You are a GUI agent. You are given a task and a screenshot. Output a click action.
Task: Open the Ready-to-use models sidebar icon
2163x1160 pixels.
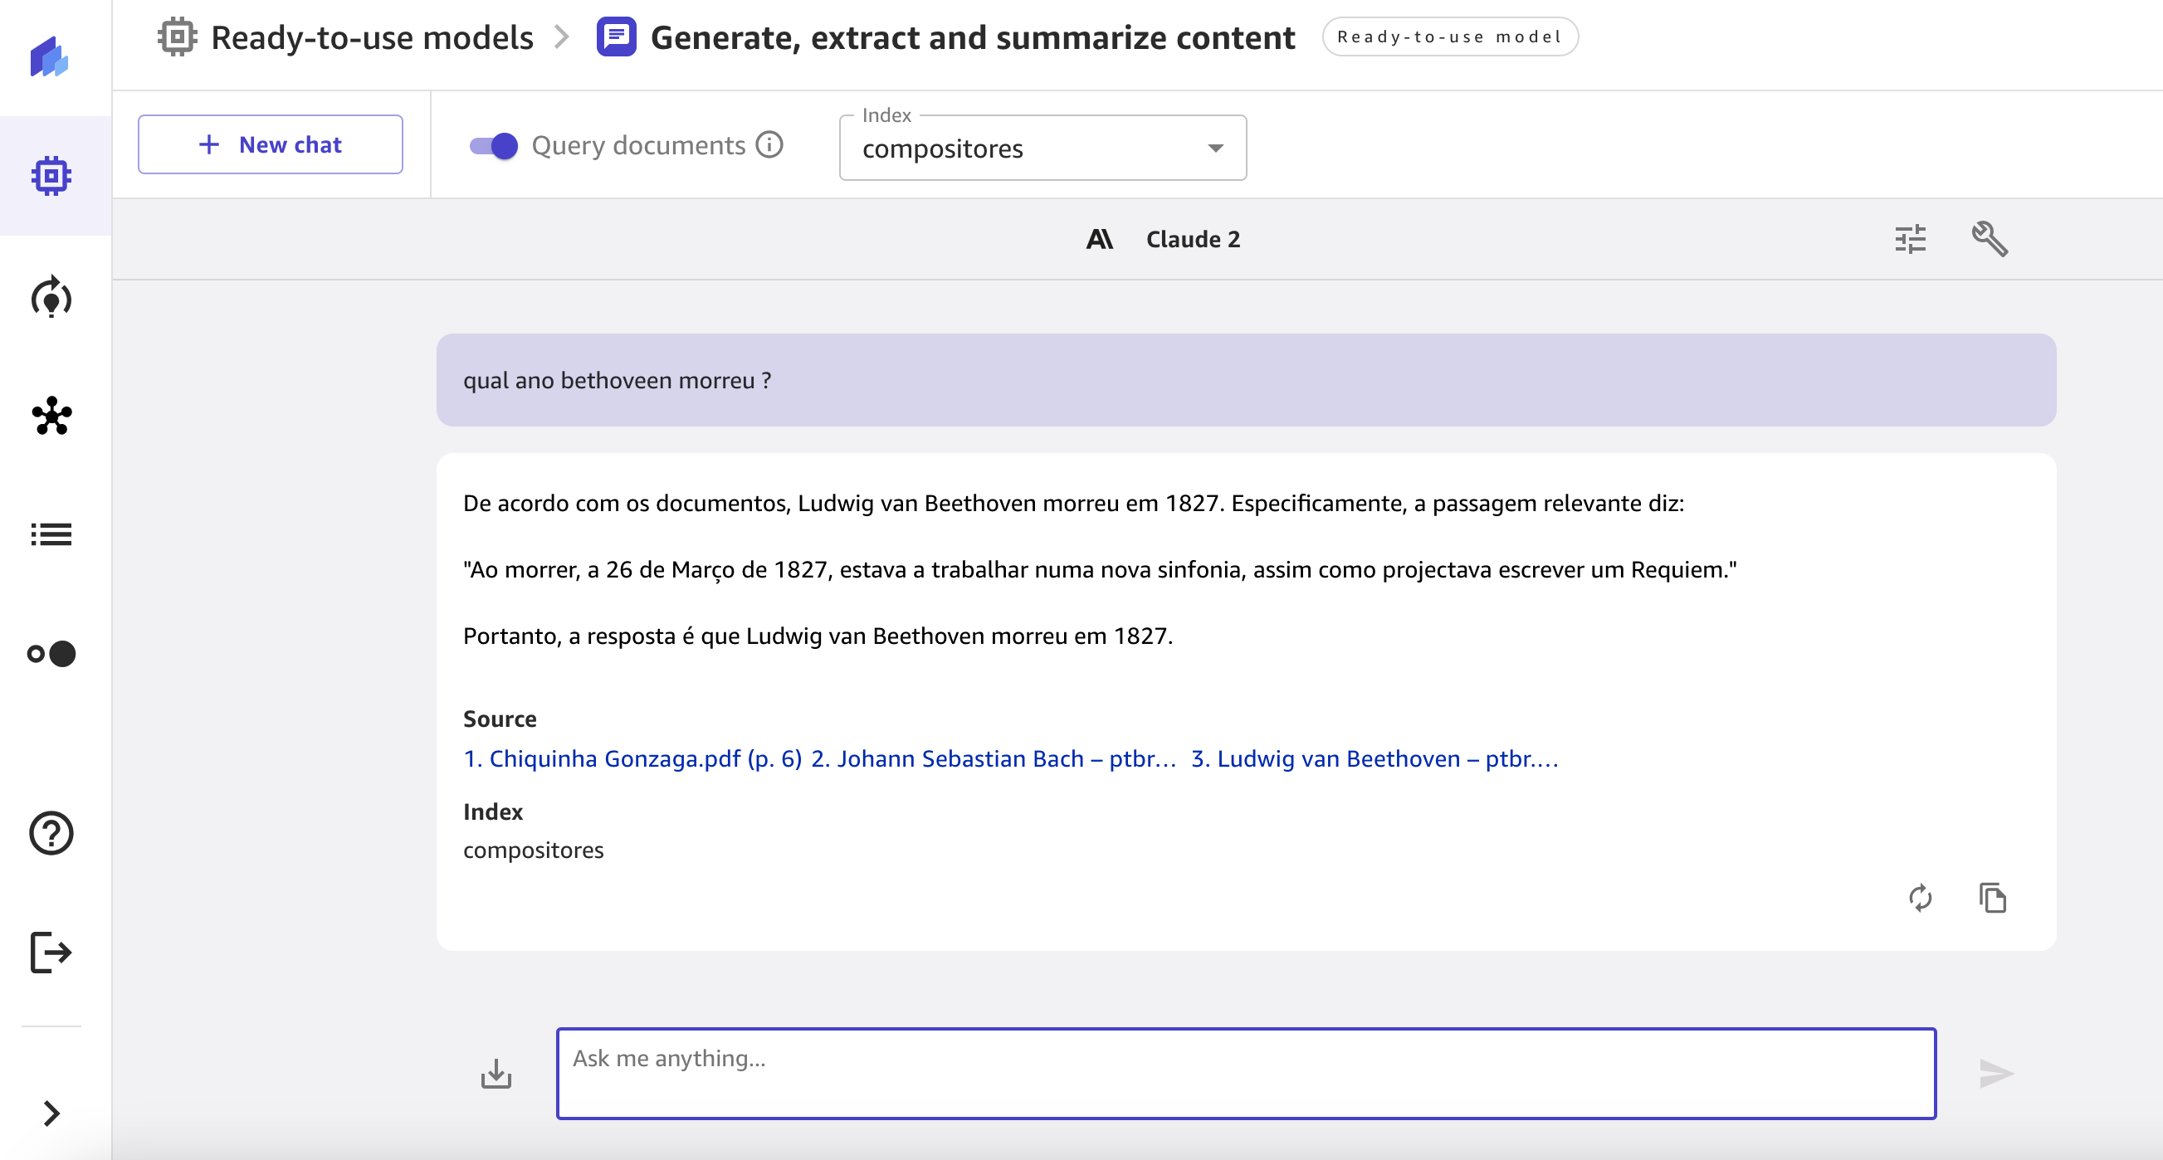point(51,176)
